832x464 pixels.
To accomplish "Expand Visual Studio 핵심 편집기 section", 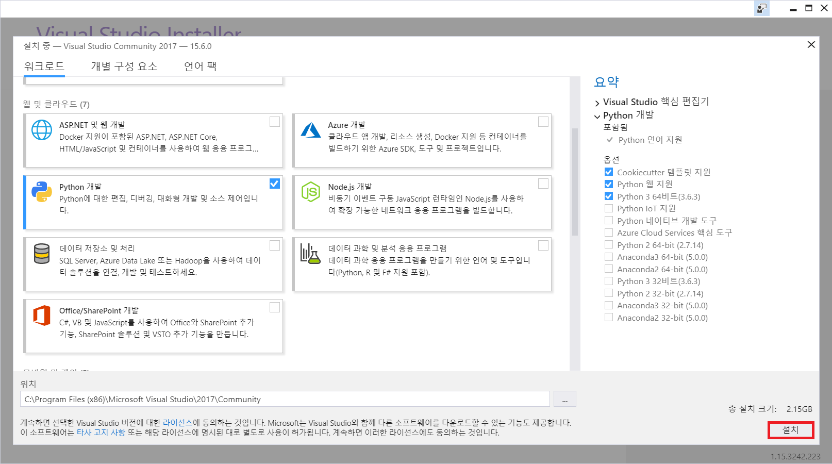I will [x=597, y=103].
